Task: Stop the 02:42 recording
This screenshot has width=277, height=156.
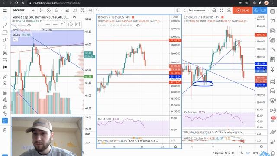Action: click(242, 10)
